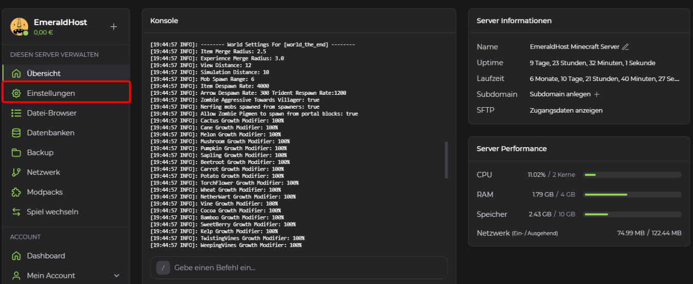Image resolution: width=693 pixels, height=284 pixels.
Task: Open the Modpacks menu entry
Action: click(45, 192)
